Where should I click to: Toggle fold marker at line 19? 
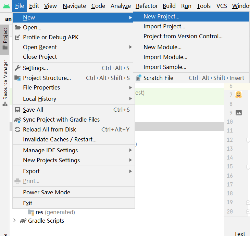pyautogui.click(x=248, y=203)
